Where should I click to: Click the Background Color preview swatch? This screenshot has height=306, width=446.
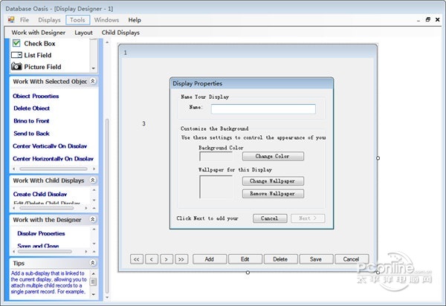tap(216, 156)
